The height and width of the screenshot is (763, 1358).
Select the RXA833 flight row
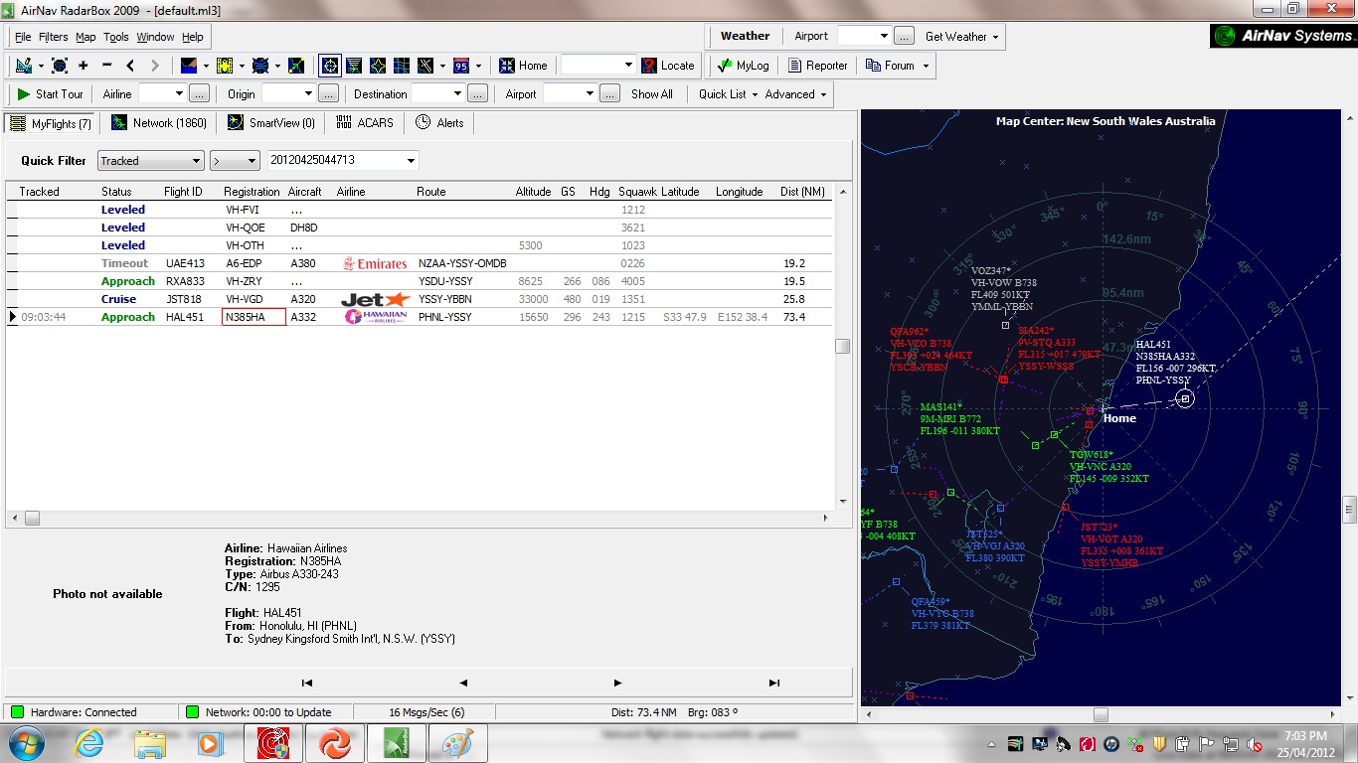click(x=420, y=281)
